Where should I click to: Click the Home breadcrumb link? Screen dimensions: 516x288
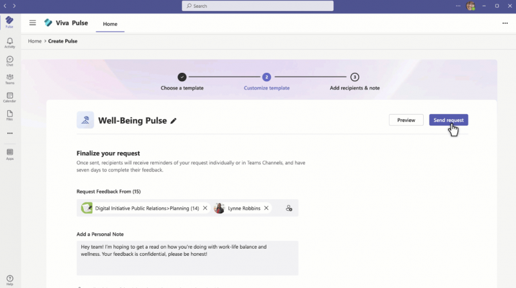click(35, 41)
